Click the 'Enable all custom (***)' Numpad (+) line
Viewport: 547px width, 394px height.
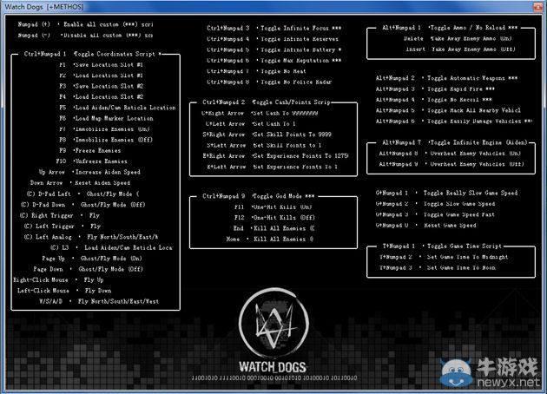pyautogui.click(x=85, y=24)
